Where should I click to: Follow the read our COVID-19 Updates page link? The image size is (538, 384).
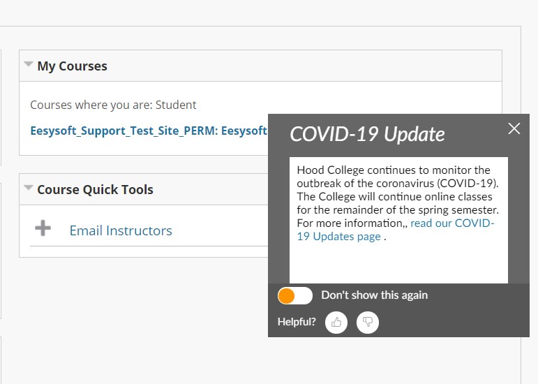click(452, 223)
